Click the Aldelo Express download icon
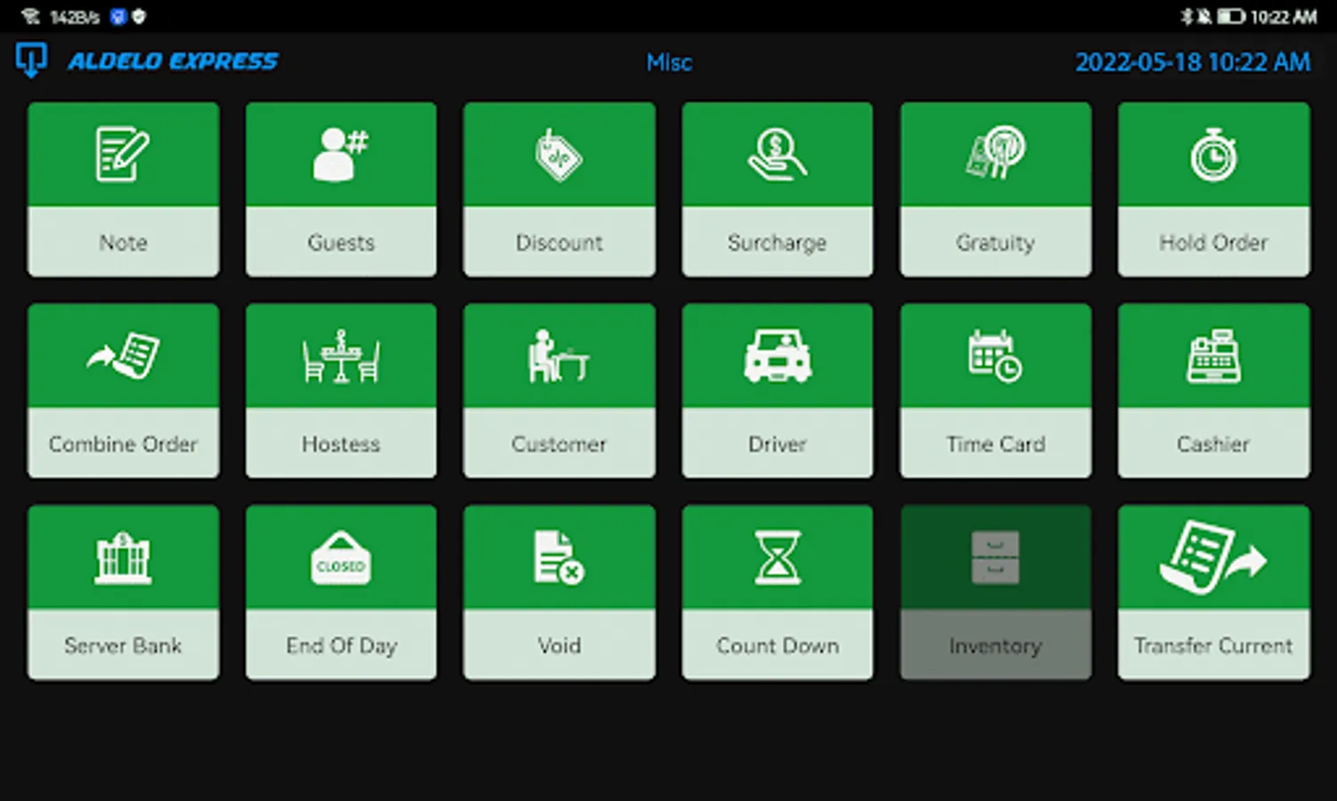Image resolution: width=1337 pixels, height=801 pixels. (x=31, y=61)
